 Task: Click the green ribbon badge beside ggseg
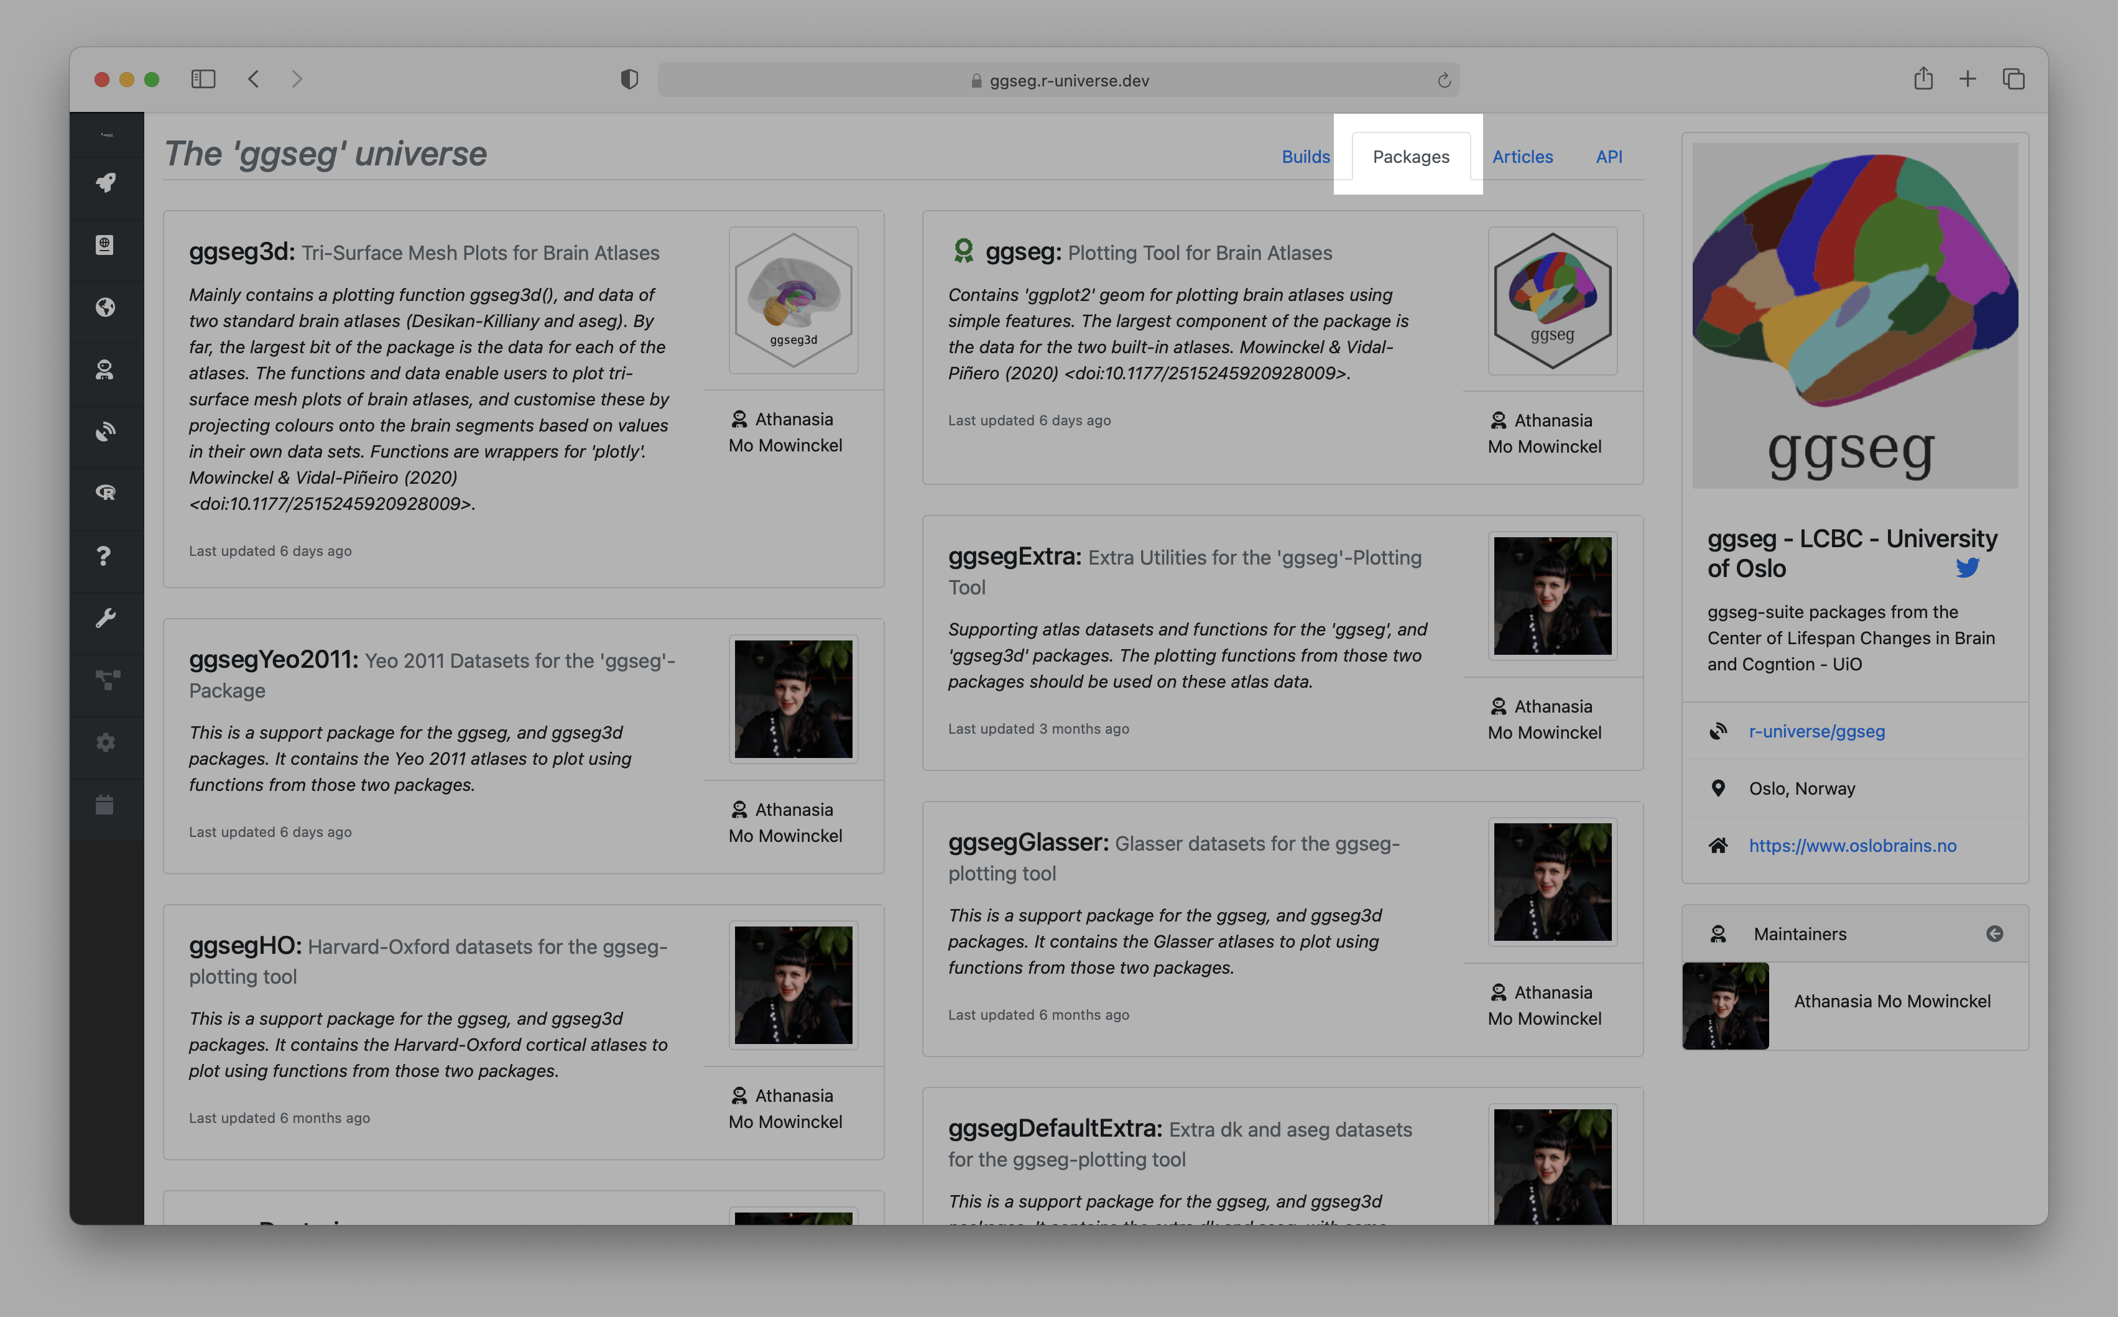point(963,252)
